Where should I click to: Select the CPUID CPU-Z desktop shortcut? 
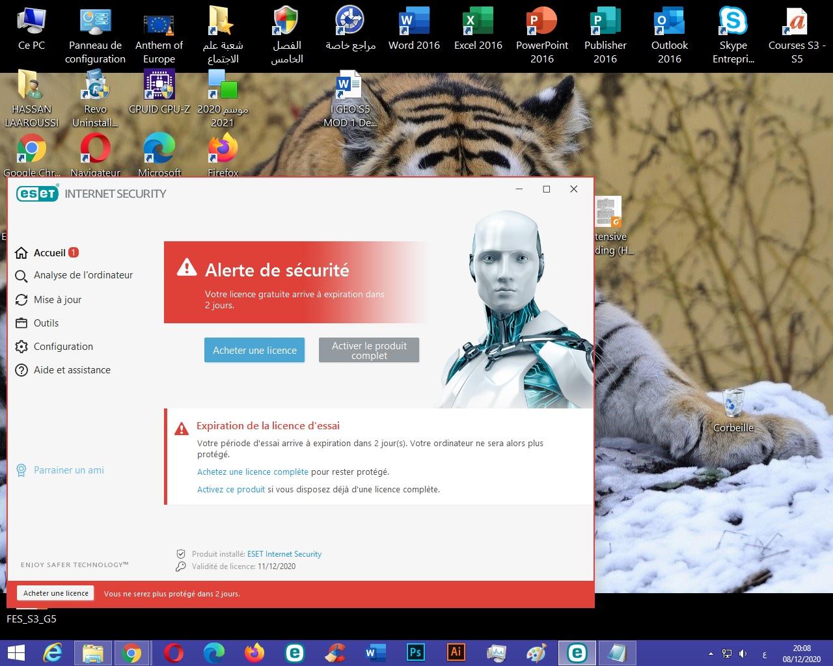159,92
